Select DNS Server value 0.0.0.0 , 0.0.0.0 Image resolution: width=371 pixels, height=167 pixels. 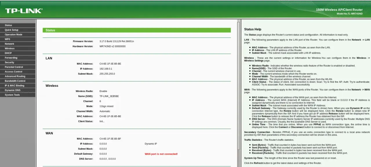pos(108,159)
